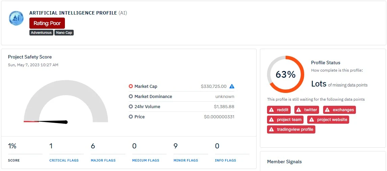
Task: Click the Rating: Poor badge
Action: point(47,23)
